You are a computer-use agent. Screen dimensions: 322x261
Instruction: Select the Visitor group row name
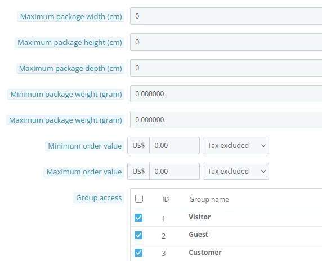coord(200,217)
